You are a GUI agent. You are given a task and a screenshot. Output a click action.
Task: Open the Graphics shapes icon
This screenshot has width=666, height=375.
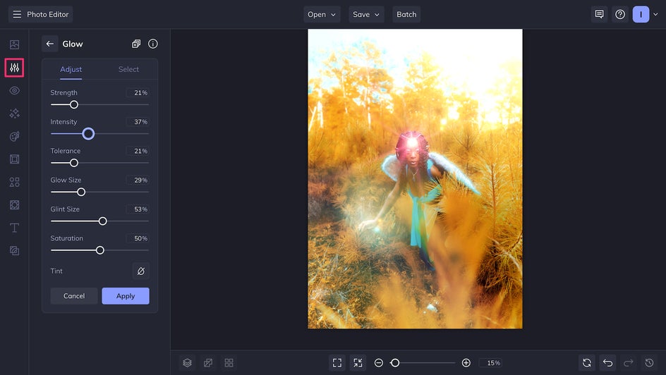coord(14,182)
